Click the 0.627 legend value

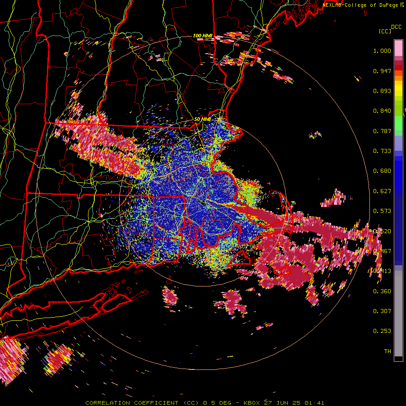pos(382,191)
